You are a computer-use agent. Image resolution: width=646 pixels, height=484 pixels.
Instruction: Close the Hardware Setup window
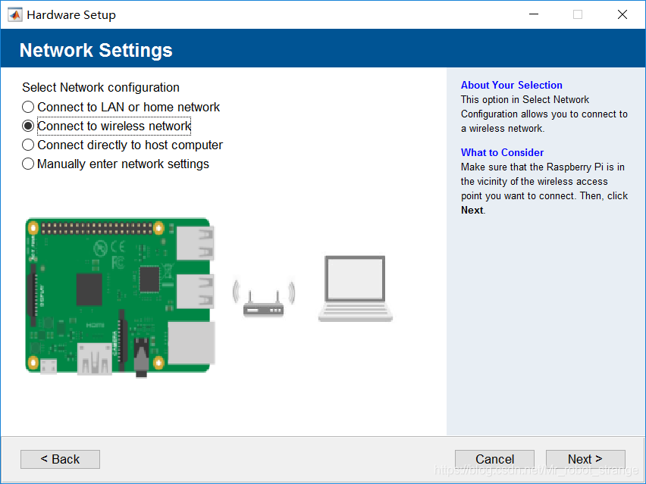click(622, 14)
